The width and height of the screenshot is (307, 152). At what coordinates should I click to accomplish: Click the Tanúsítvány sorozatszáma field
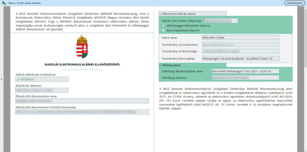pos(240,45)
